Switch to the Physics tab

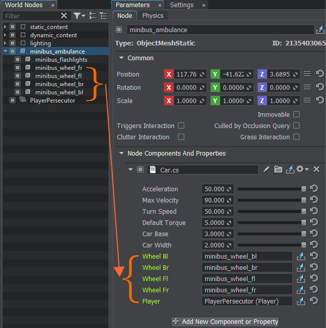click(x=153, y=16)
